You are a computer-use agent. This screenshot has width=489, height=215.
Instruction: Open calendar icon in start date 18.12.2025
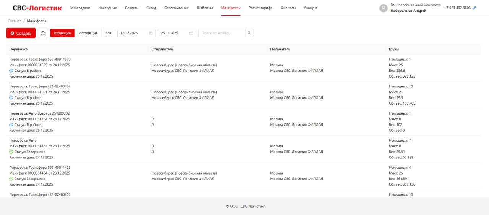pyautogui.click(x=151, y=33)
